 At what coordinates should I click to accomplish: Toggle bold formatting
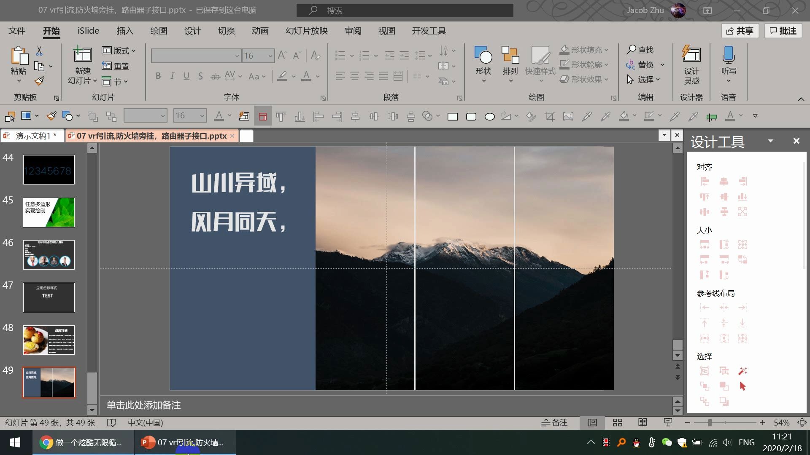[158, 76]
